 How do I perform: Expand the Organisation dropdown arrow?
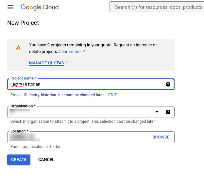tap(157, 112)
